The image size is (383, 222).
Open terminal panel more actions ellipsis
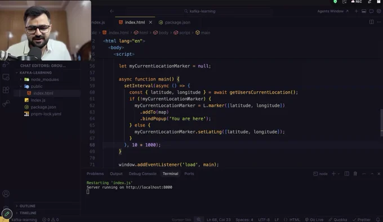(364, 174)
